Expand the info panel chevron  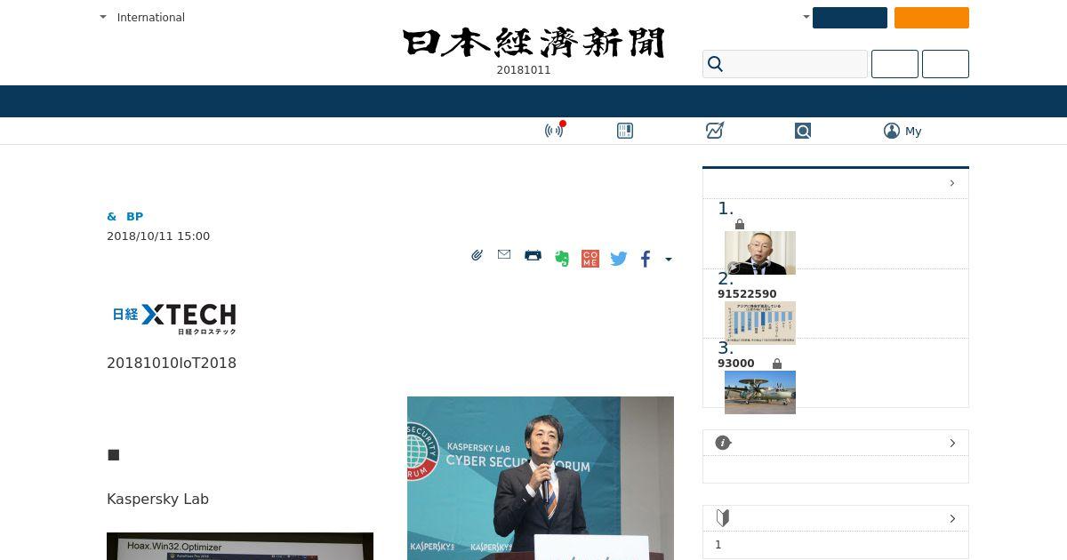(952, 443)
